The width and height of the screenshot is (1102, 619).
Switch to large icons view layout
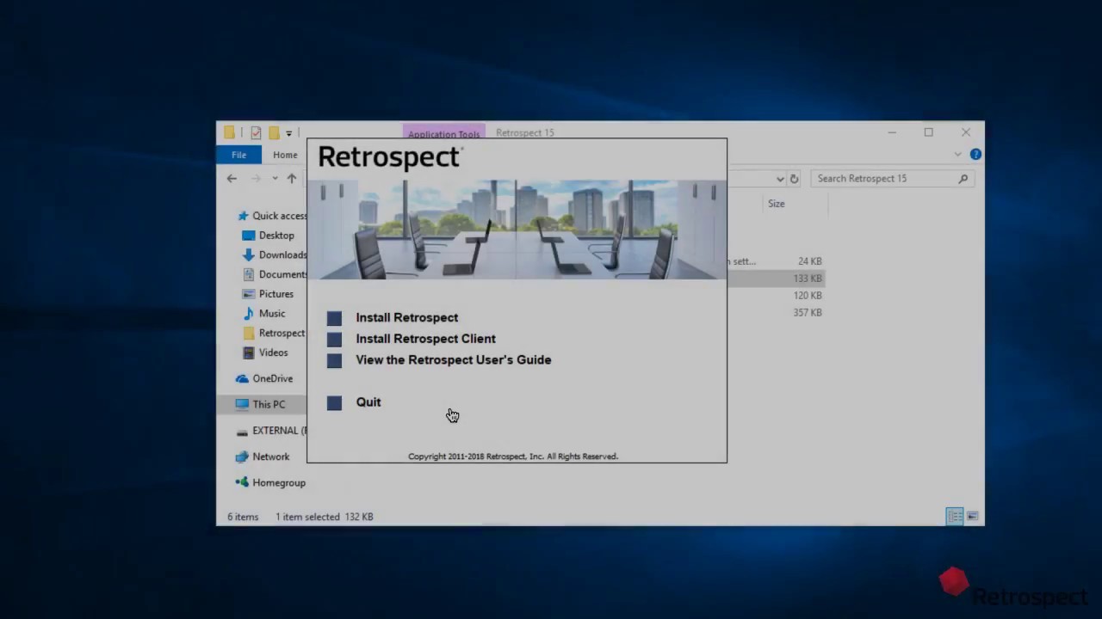click(x=973, y=516)
